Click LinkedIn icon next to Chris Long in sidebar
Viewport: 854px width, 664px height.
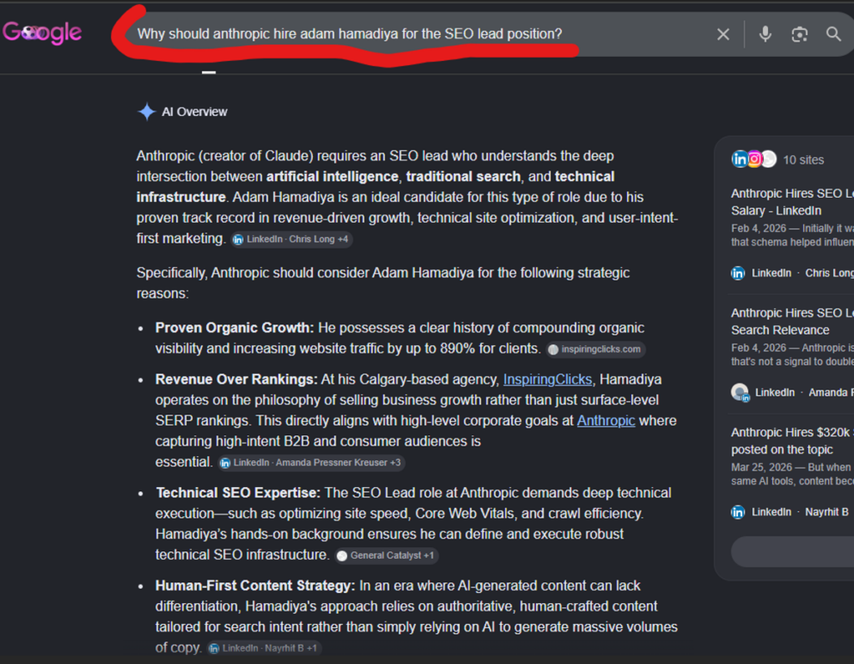click(738, 274)
